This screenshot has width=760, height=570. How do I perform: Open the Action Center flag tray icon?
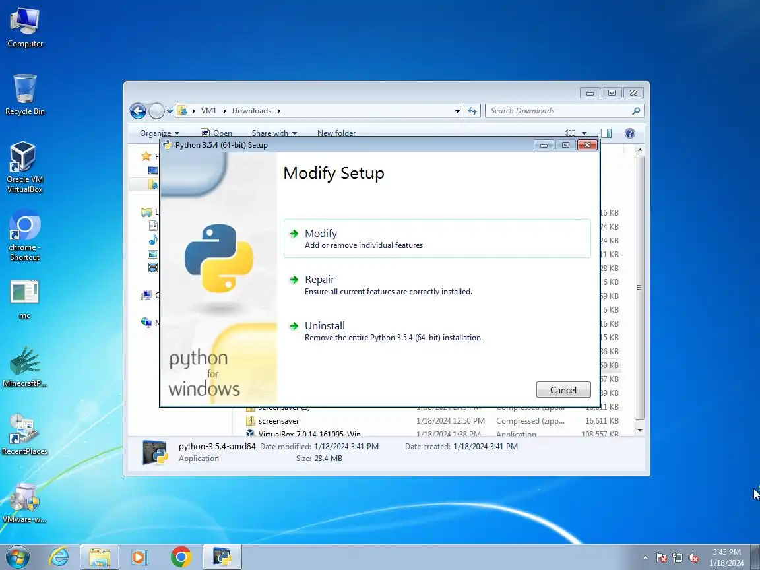click(662, 558)
